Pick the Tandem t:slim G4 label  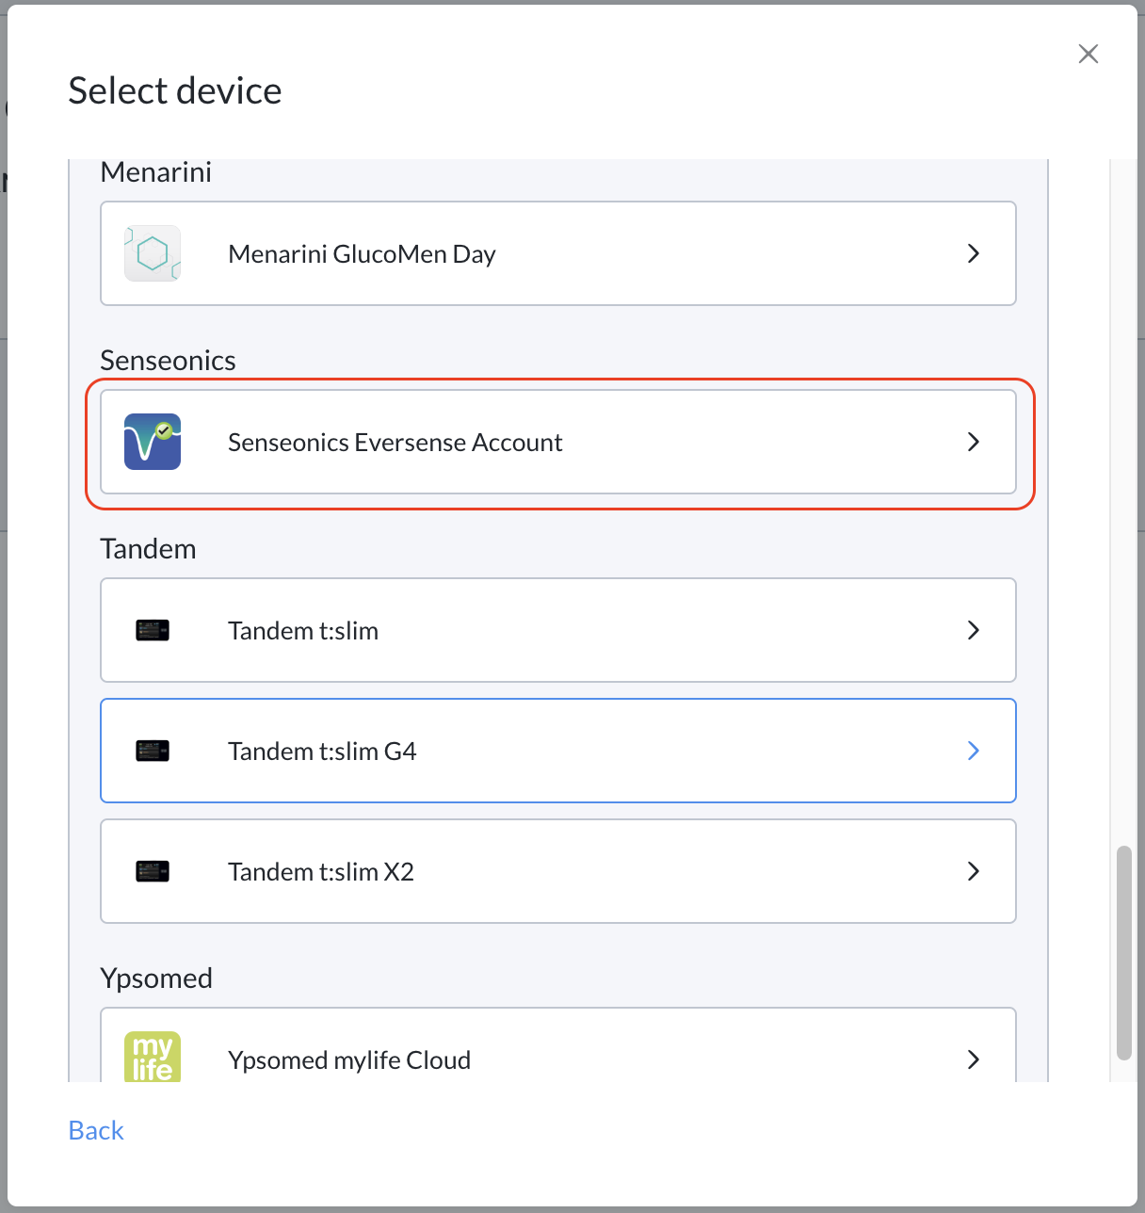click(x=322, y=751)
